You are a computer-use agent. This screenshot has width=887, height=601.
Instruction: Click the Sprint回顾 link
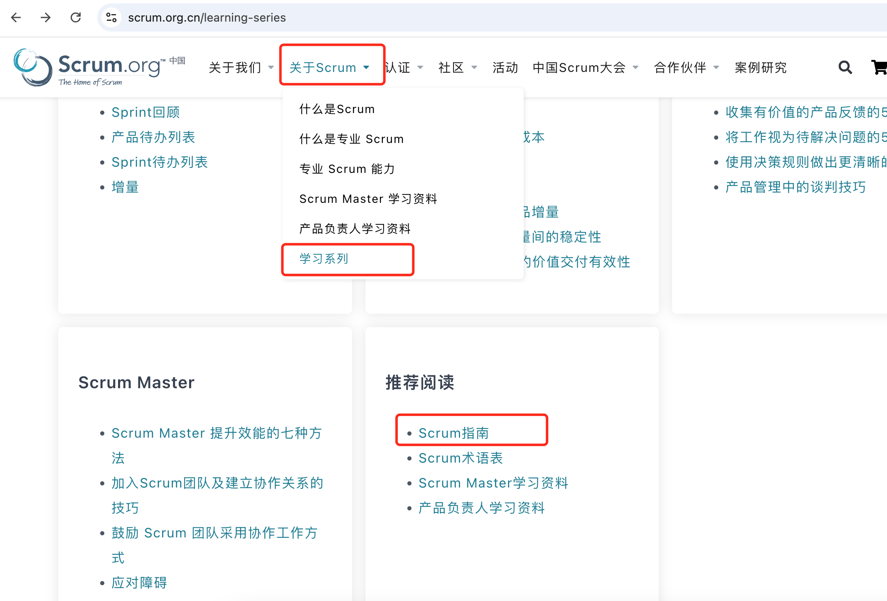[145, 112]
